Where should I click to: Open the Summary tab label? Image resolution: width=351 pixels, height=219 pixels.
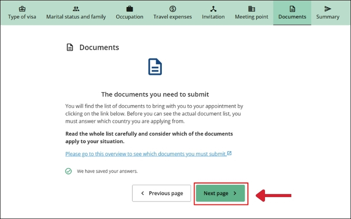(328, 17)
